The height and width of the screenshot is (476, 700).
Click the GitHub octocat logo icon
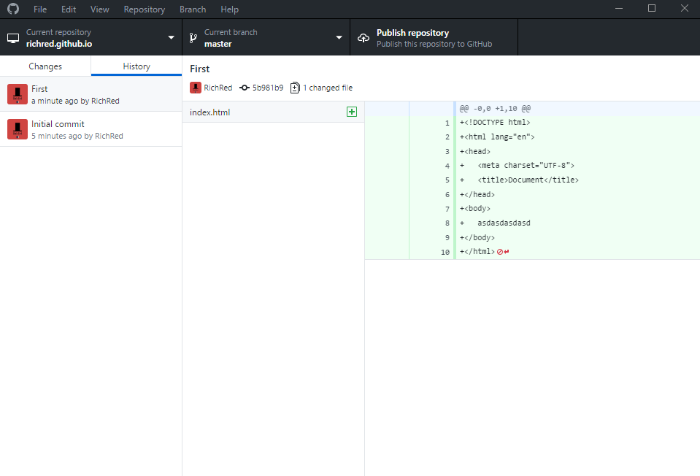pyautogui.click(x=12, y=9)
